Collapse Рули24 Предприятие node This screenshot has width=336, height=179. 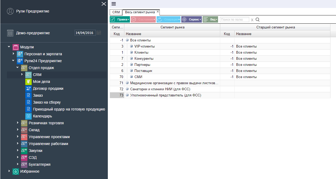(13, 61)
